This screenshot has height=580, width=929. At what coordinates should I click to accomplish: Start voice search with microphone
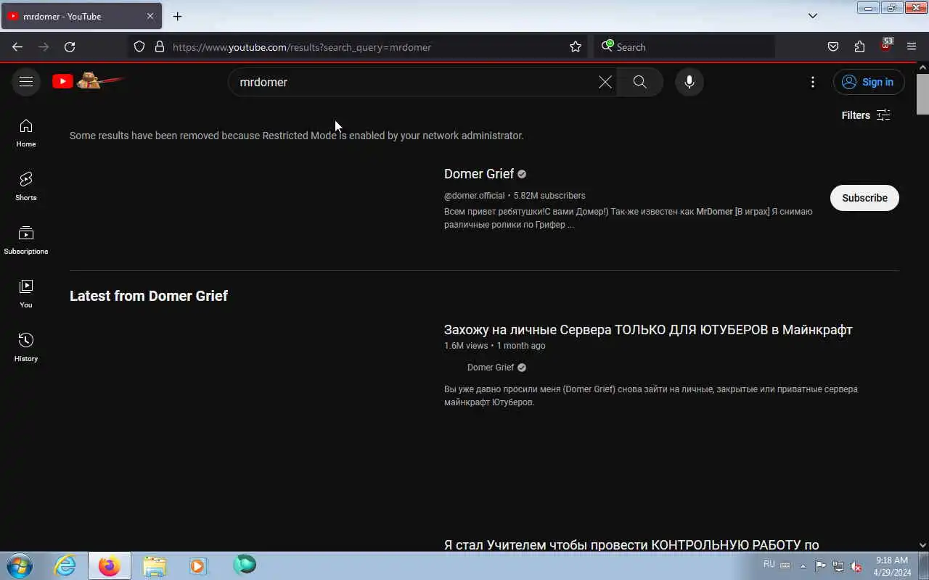[689, 82]
